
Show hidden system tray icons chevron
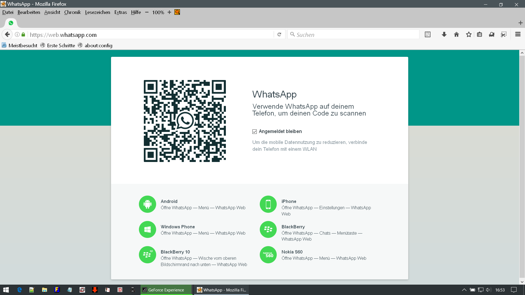[x=464, y=290]
